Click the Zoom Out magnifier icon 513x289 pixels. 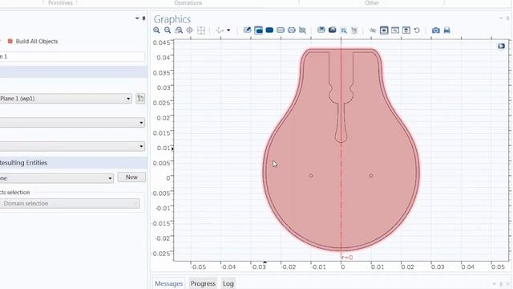pos(168,31)
